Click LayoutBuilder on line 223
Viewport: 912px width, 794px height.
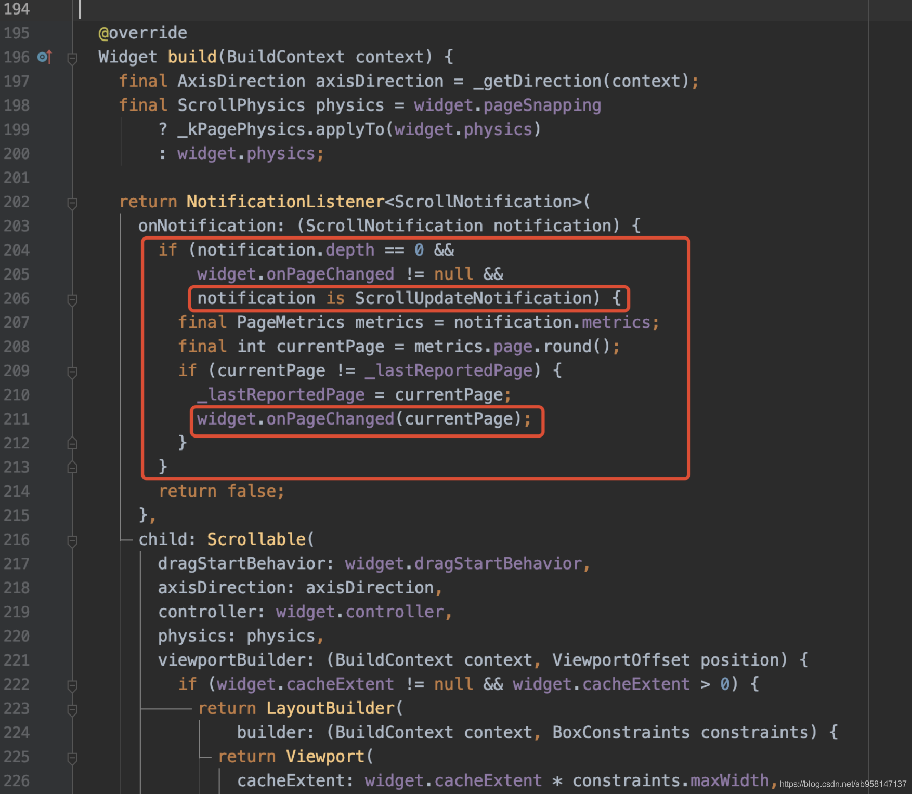point(330,708)
